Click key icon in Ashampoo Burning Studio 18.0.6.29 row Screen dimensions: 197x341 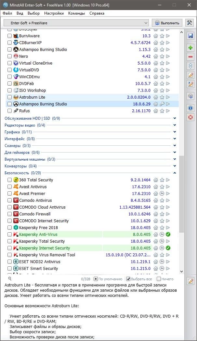(162, 104)
